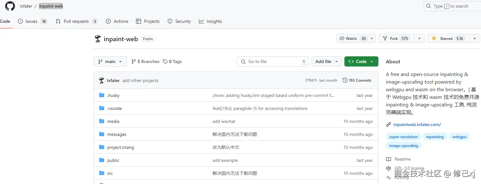Select the inpainting topic tag
This screenshot has height=184, width=481.
(435, 137)
